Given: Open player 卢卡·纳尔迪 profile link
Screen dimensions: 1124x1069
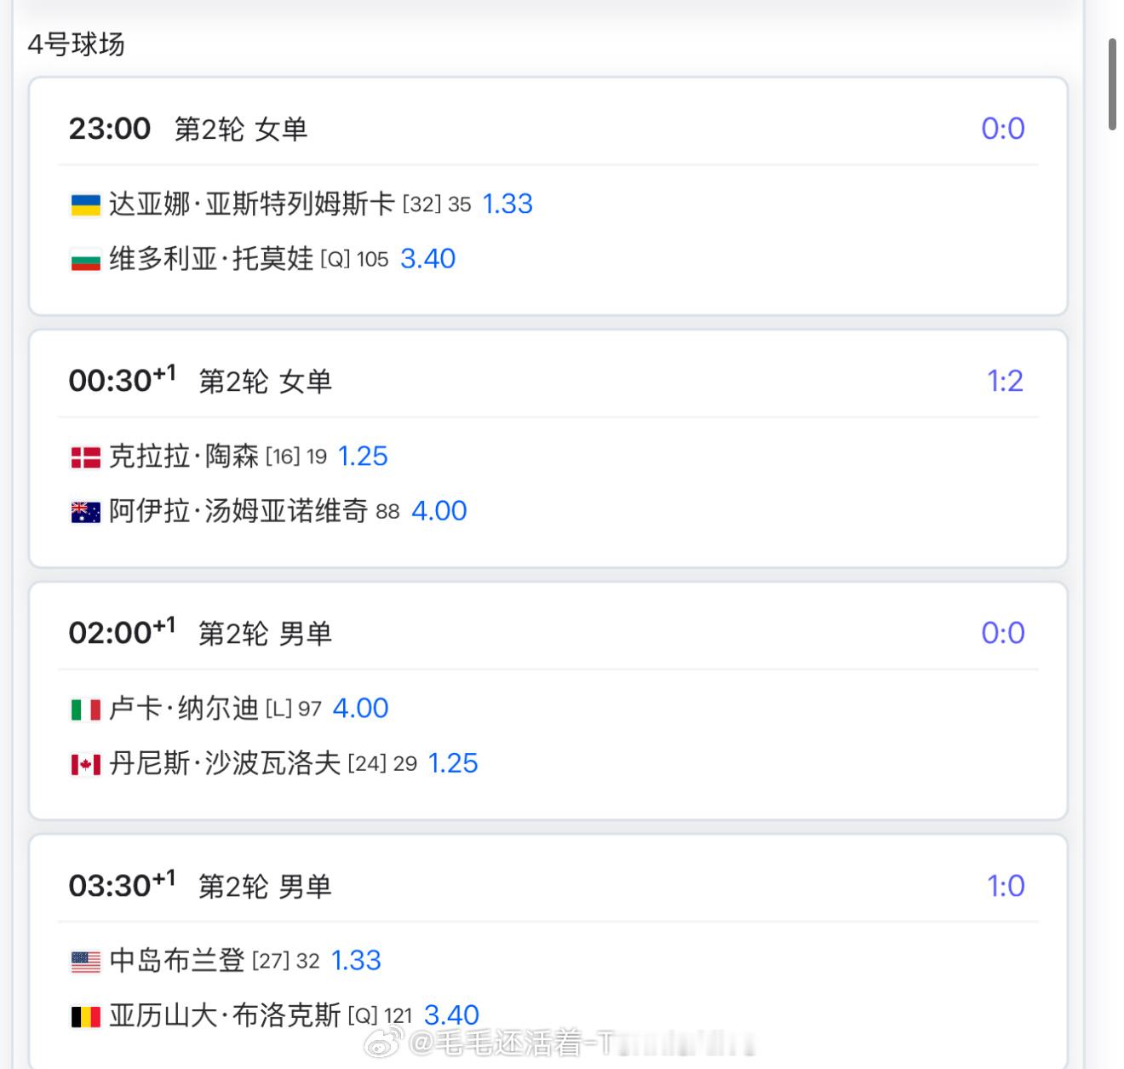Looking at the screenshot, I should tap(183, 709).
